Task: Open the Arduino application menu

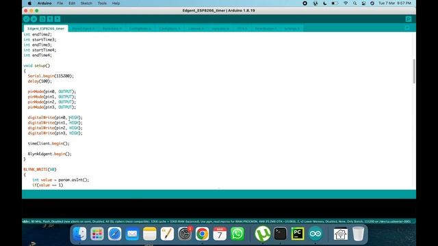Action: pyautogui.click(x=44, y=3)
